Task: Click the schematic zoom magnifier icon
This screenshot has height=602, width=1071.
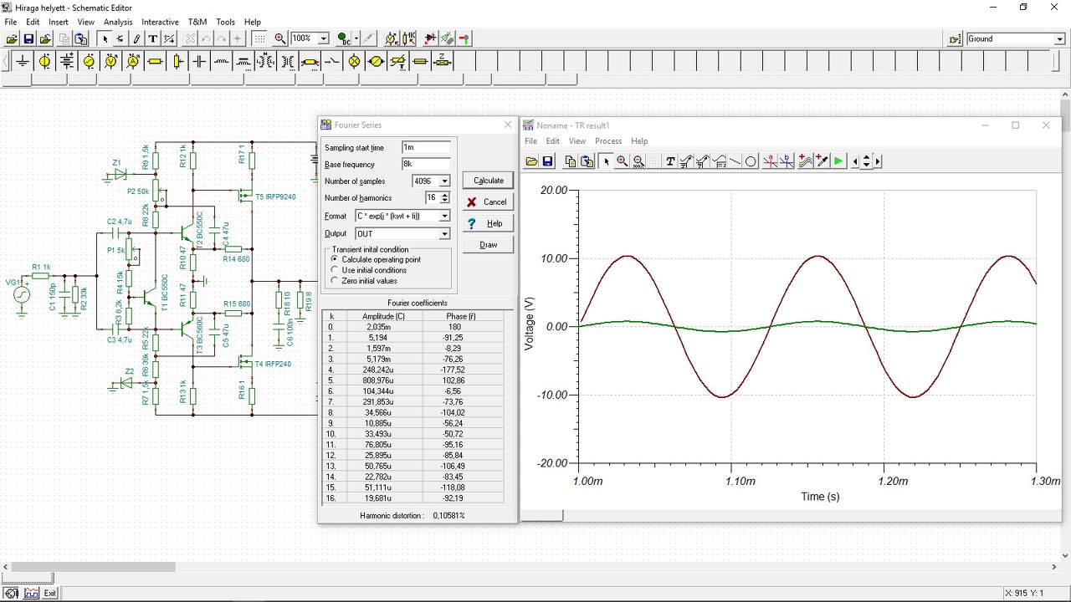Action: 280,38
